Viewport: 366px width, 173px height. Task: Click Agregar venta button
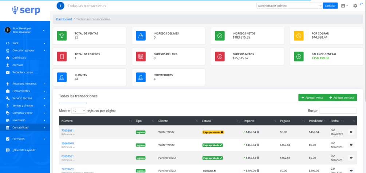click(x=312, y=97)
